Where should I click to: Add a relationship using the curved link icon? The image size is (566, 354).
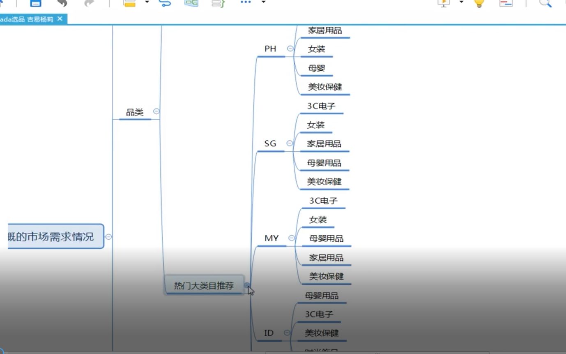click(165, 3)
